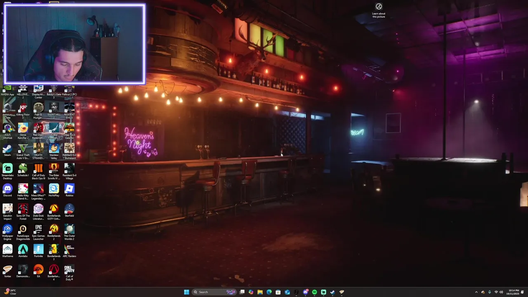Open the Discord desktop shortcut
528x297 pixels.
[x=7, y=191]
